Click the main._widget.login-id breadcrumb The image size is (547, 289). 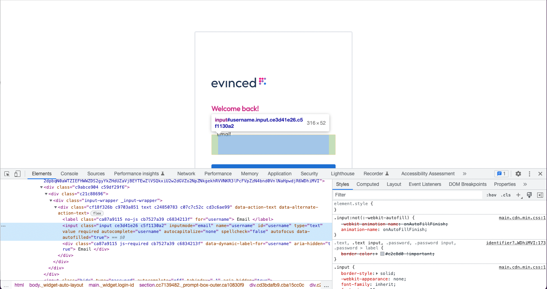[x=111, y=285]
